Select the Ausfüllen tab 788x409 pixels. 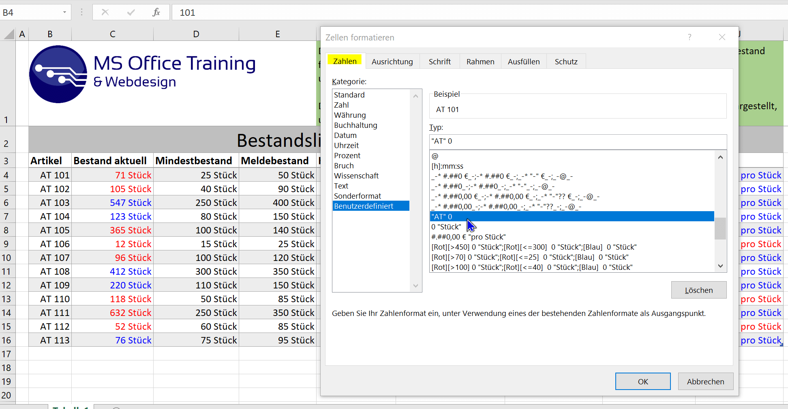524,61
